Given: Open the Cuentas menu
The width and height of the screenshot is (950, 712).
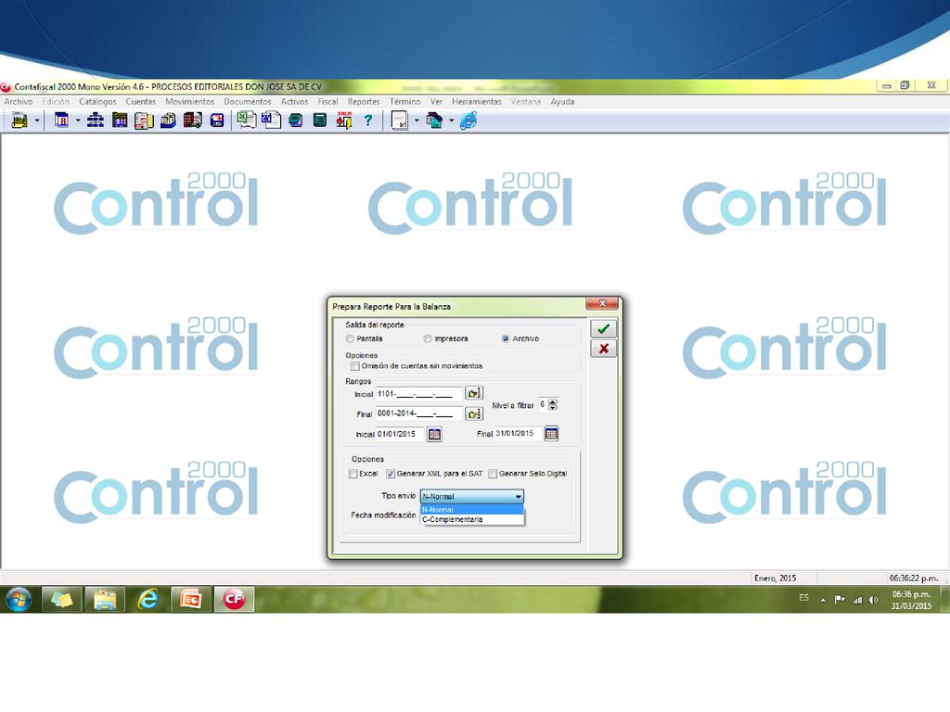Looking at the screenshot, I should pyautogui.click(x=141, y=102).
